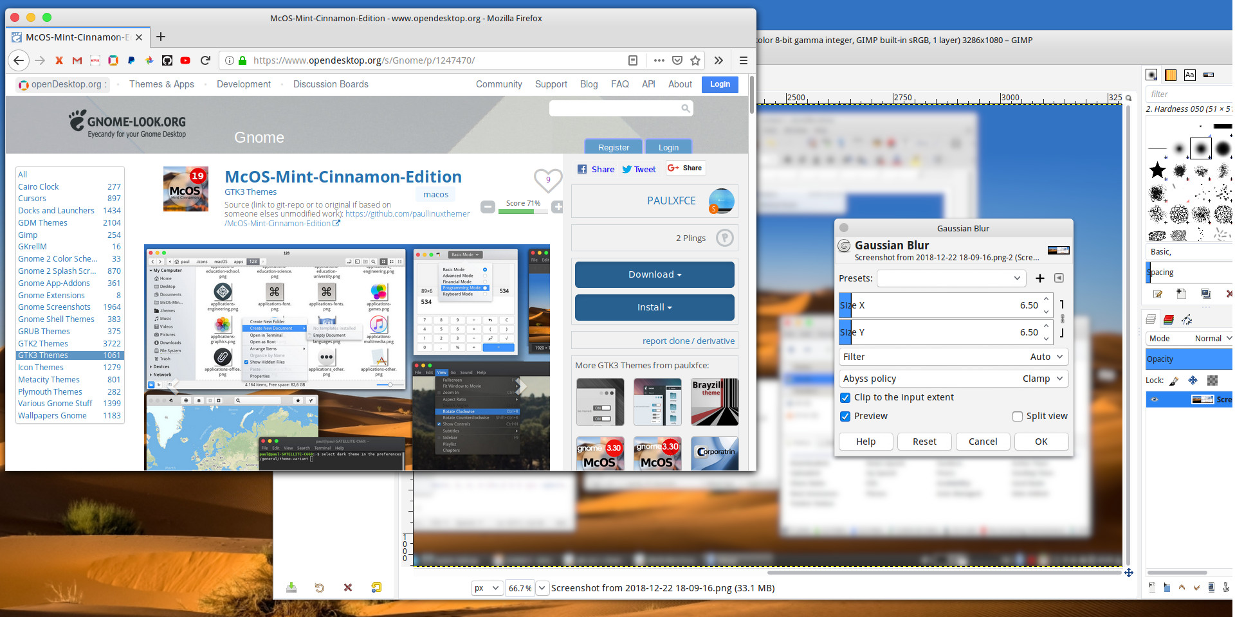The width and height of the screenshot is (1235, 617).
Task: Uncheck Clip to the input extent
Action: click(845, 398)
